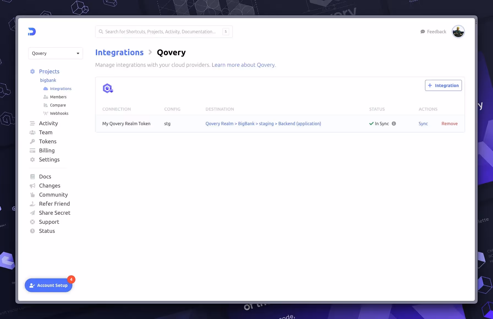The height and width of the screenshot is (319, 493).
Task: Click the Share Secret paper-plane icon
Action: tap(32, 213)
